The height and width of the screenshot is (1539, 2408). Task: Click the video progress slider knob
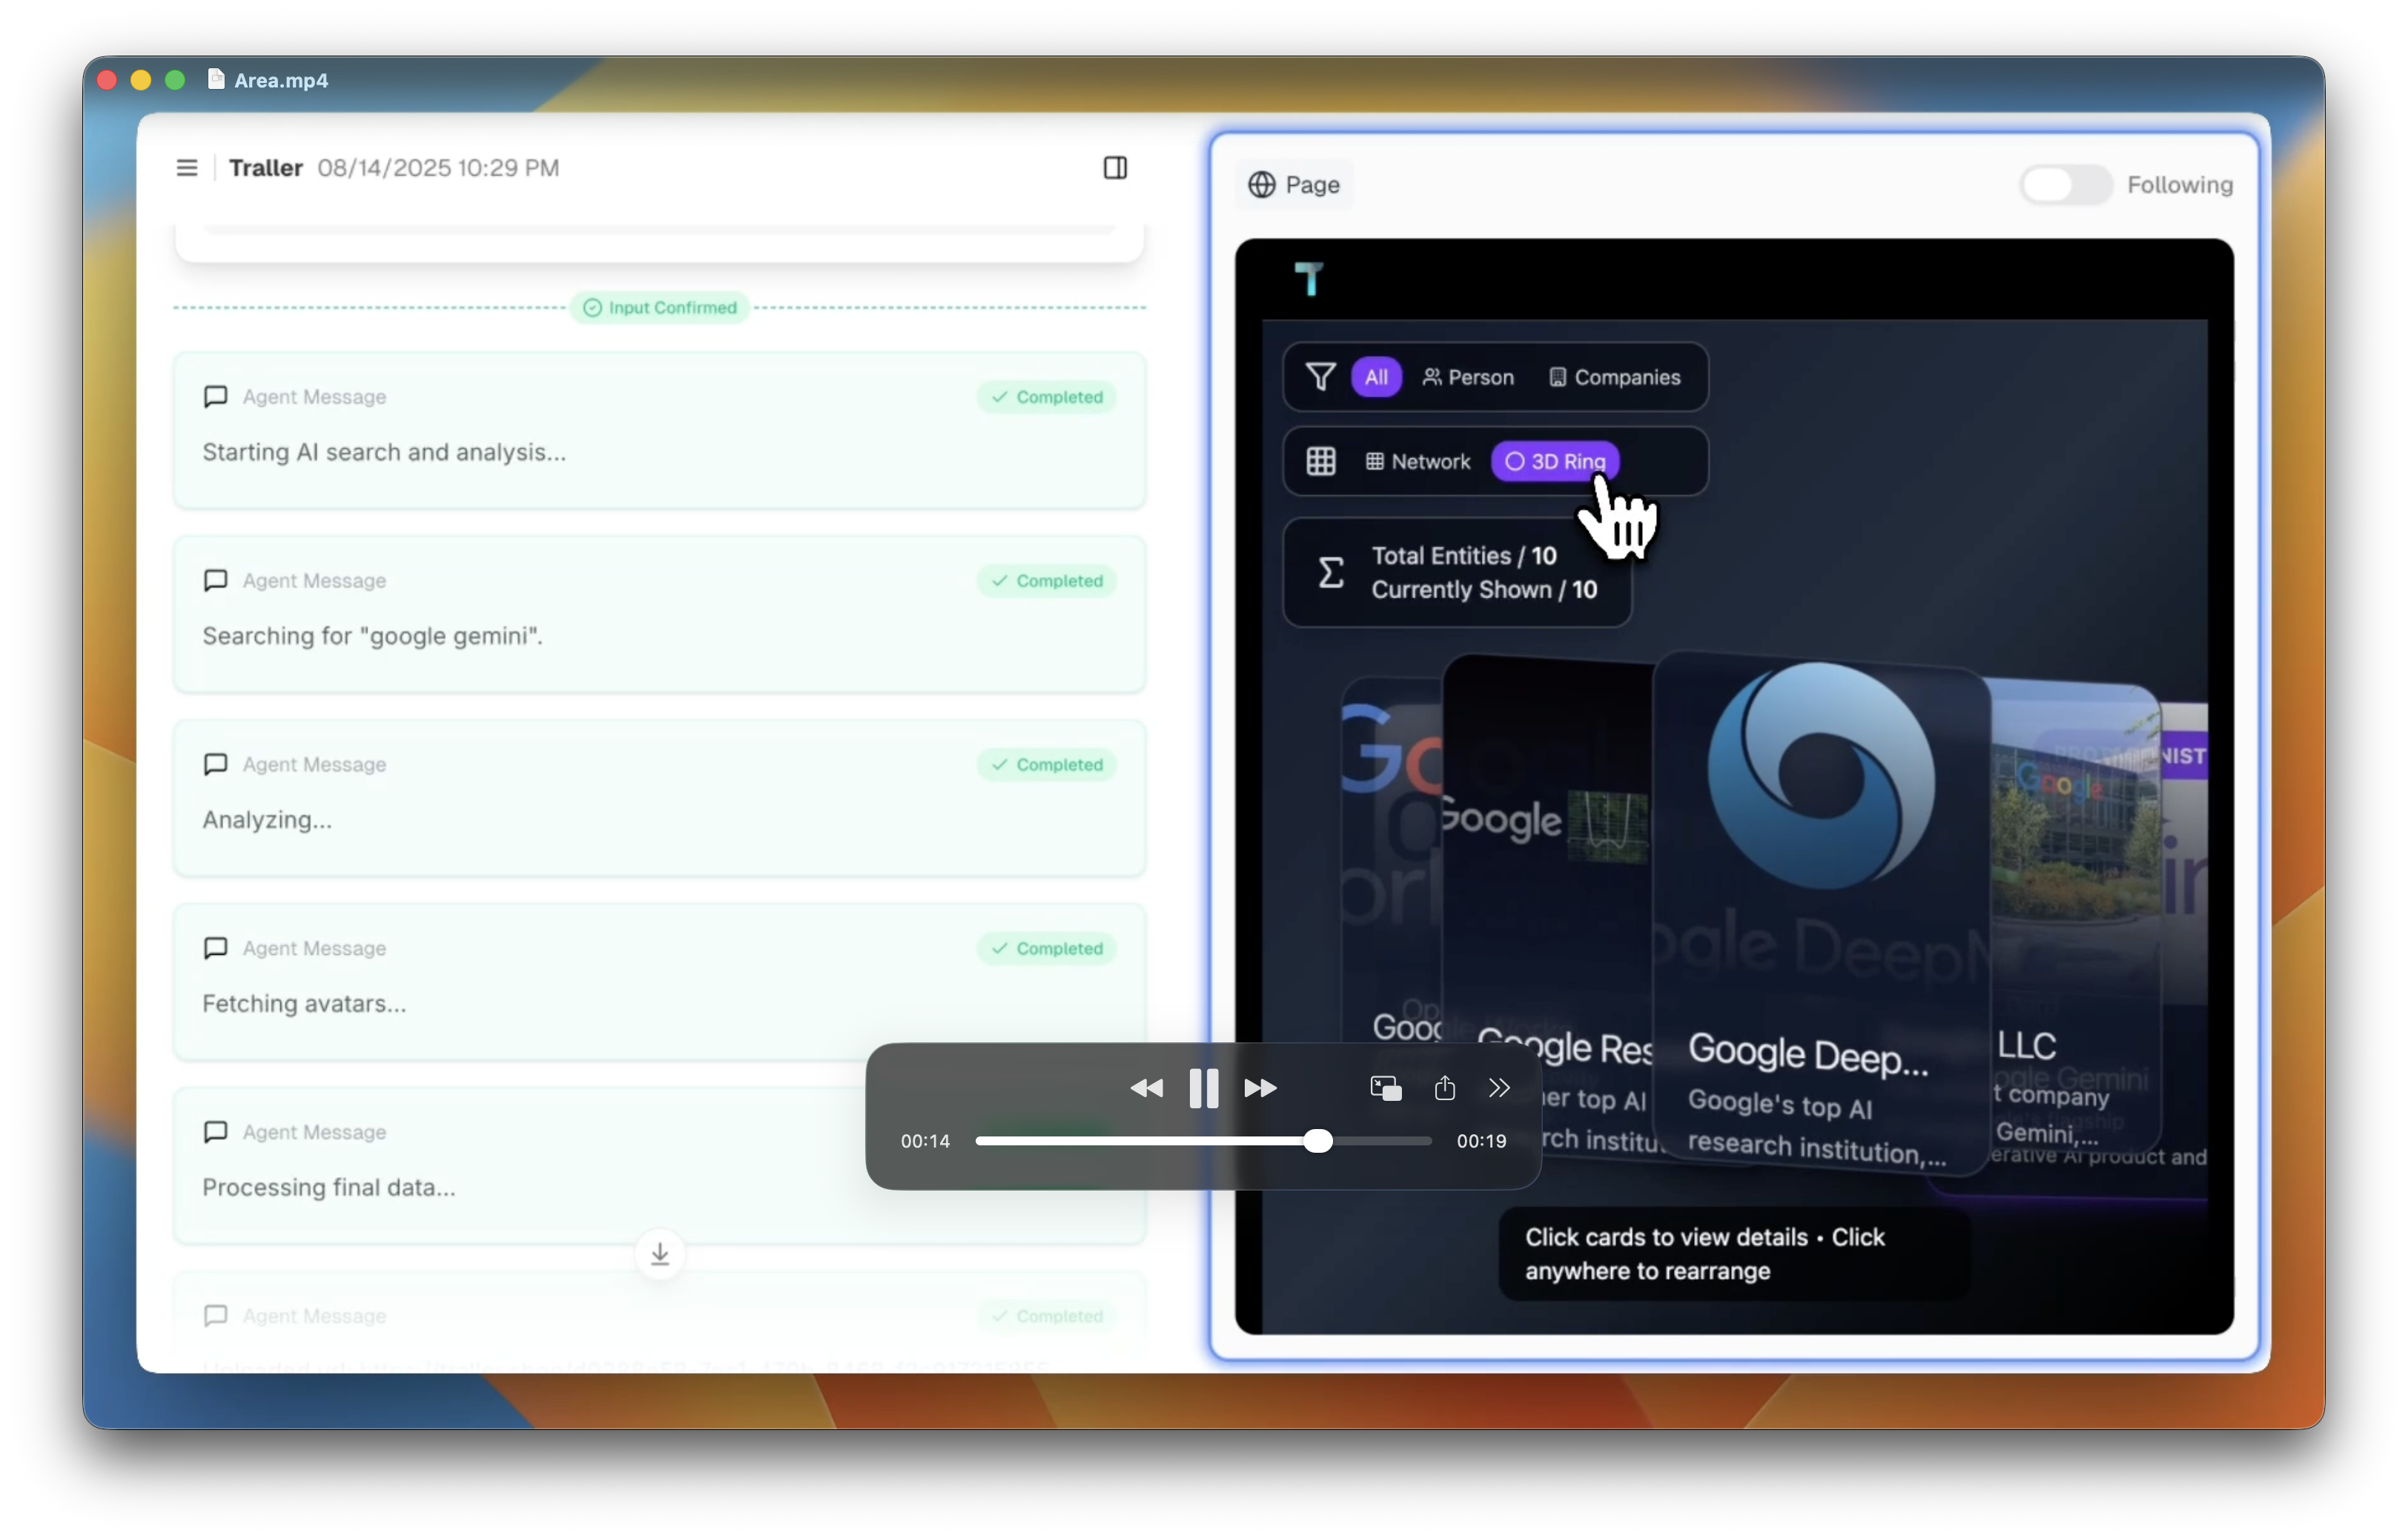tap(1318, 1141)
